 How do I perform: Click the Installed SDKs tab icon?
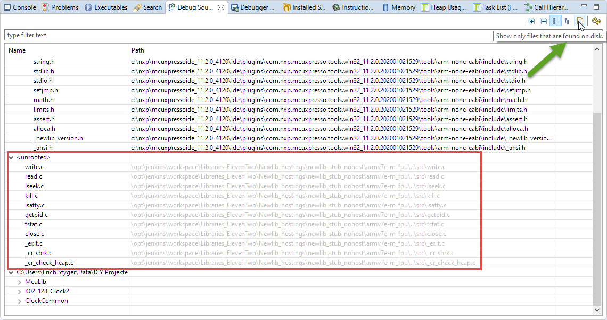[x=287, y=7]
